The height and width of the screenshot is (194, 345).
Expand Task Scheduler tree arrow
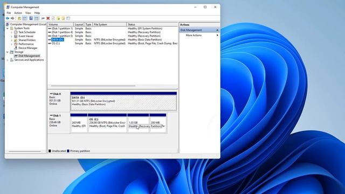(12, 32)
